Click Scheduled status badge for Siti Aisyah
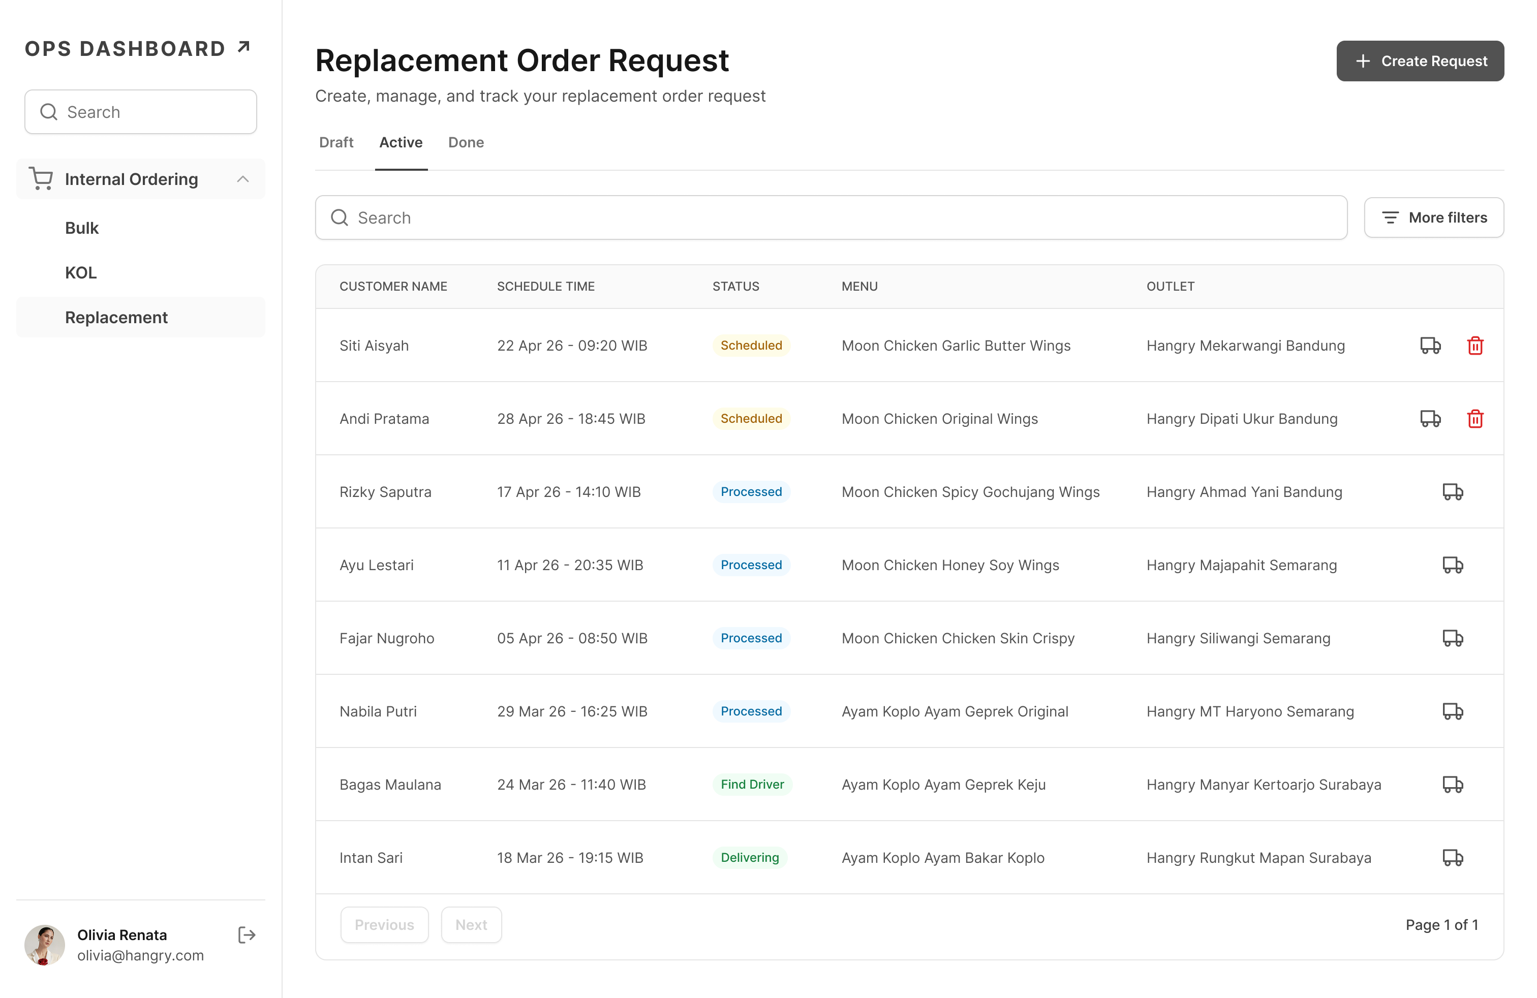 (751, 346)
